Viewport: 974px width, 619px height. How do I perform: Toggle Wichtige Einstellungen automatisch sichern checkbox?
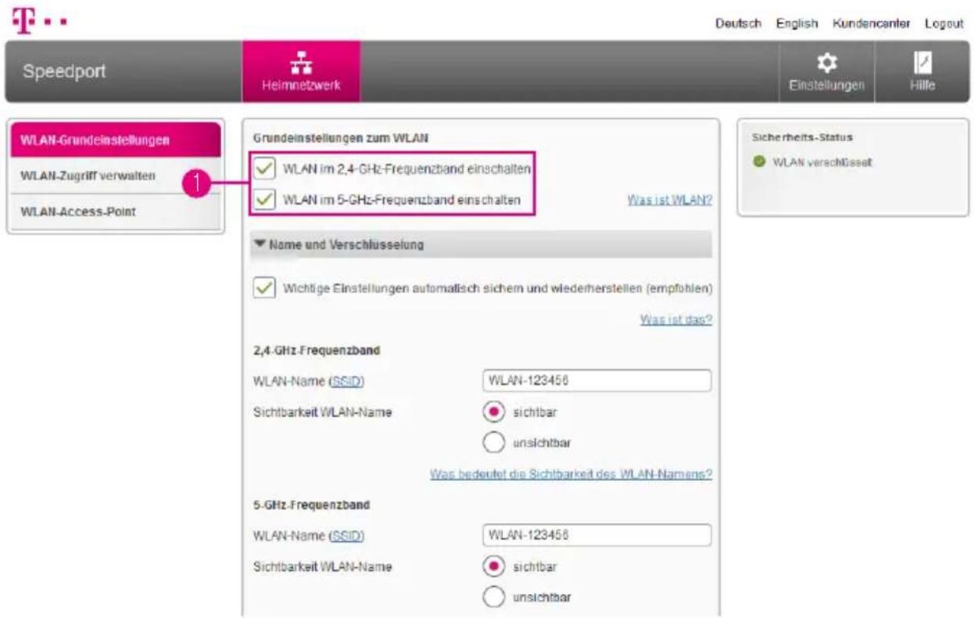(x=266, y=288)
